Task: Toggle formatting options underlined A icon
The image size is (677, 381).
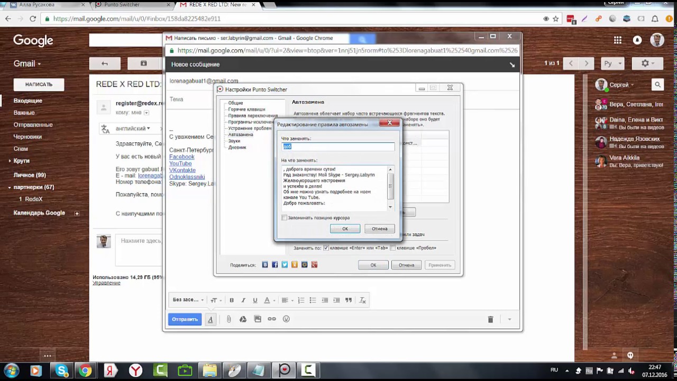Action: pyautogui.click(x=211, y=319)
